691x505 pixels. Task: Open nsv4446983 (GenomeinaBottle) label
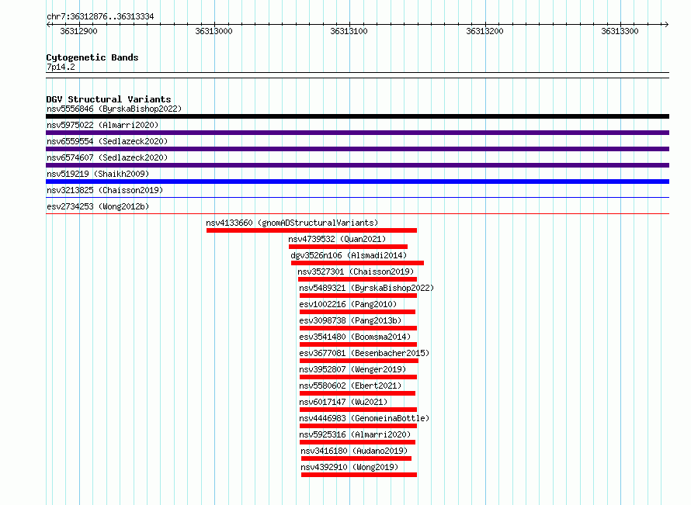364,418
